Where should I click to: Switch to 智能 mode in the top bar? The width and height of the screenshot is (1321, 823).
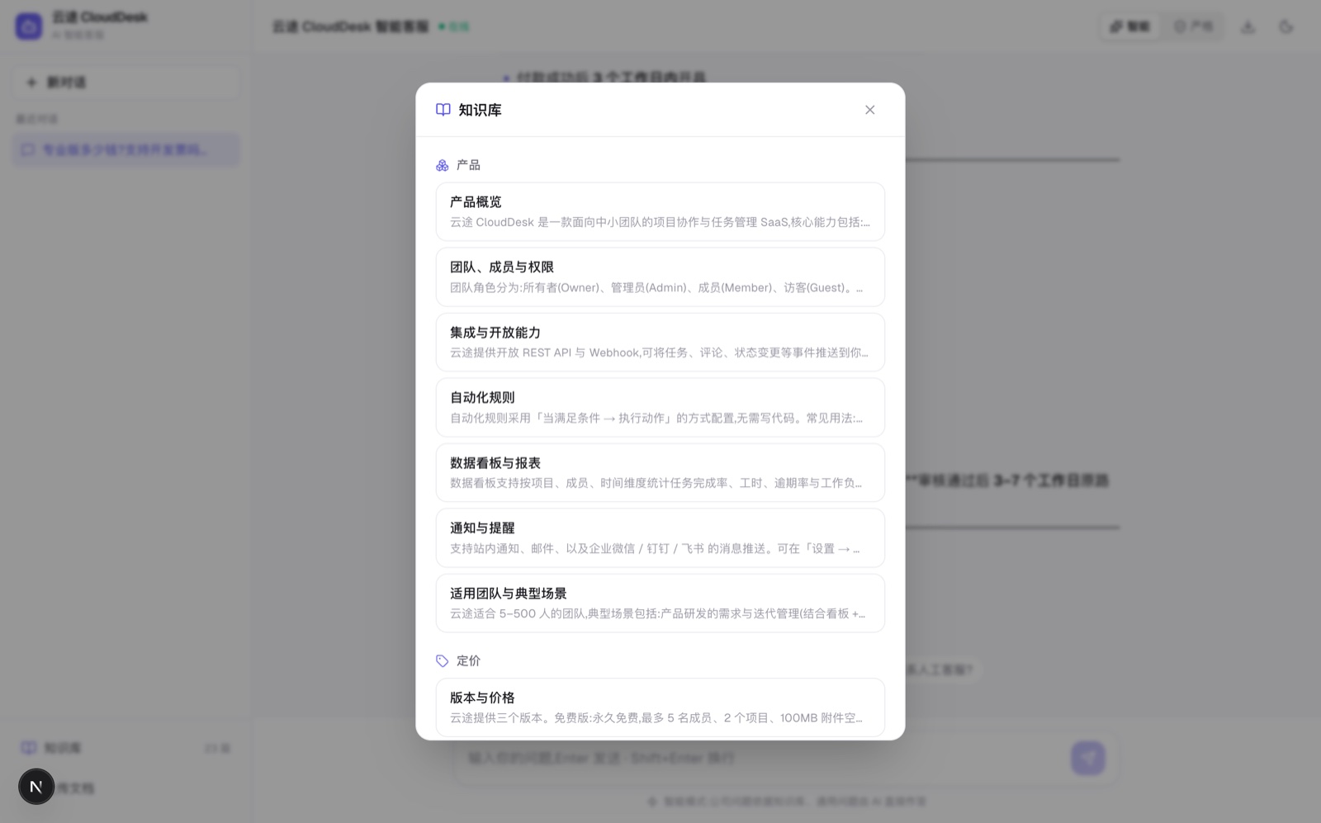tap(1130, 26)
